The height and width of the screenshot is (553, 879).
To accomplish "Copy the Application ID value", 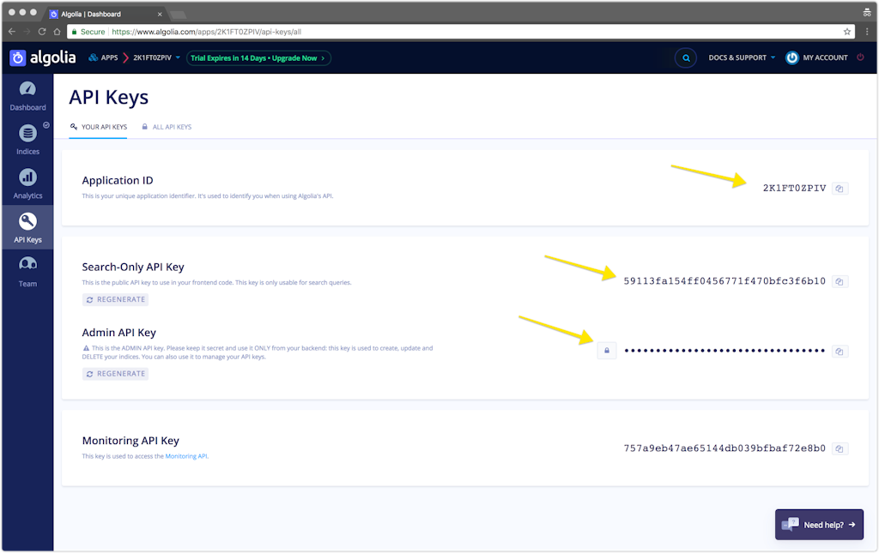I will pyautogui.click(x=840, y=189).
